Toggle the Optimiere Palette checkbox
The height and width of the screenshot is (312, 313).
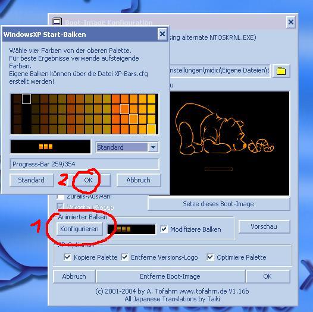[x=210, y=257]
